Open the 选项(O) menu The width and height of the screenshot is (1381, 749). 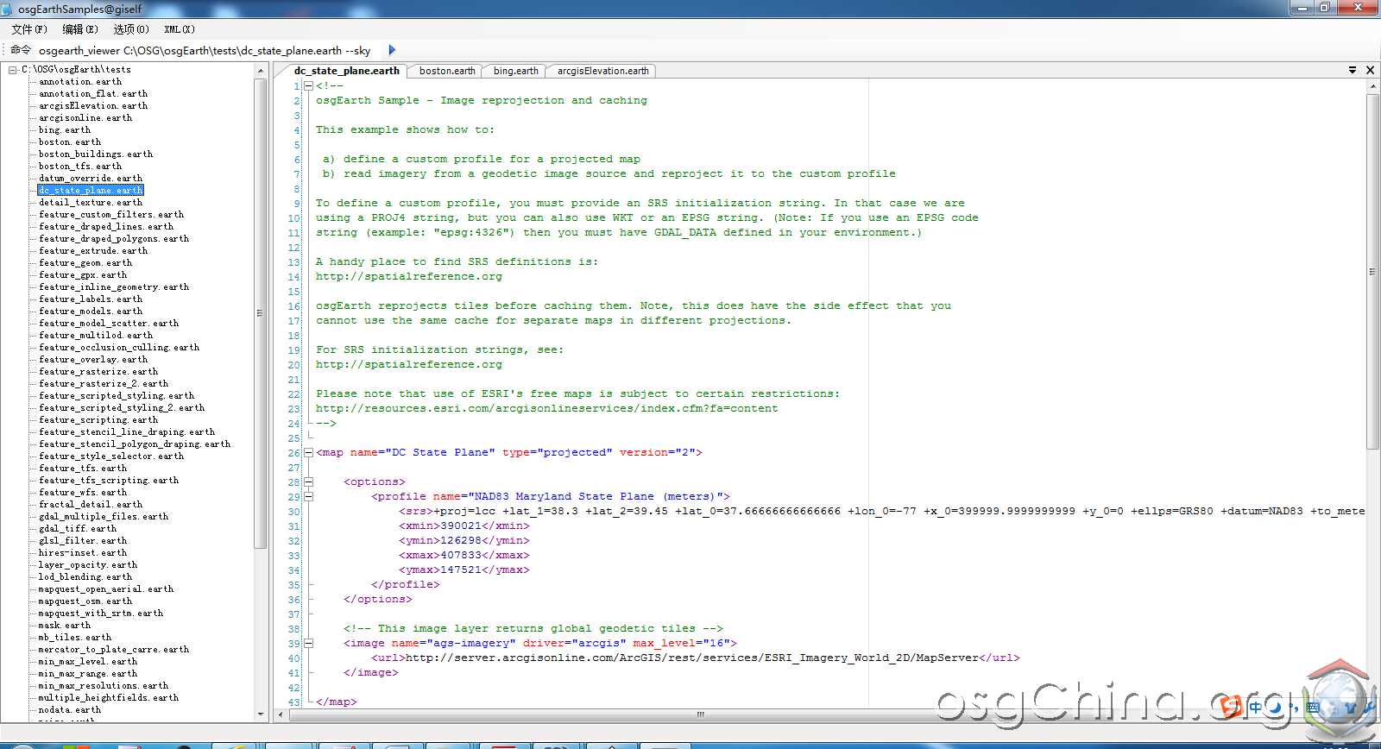click(131, 29)
